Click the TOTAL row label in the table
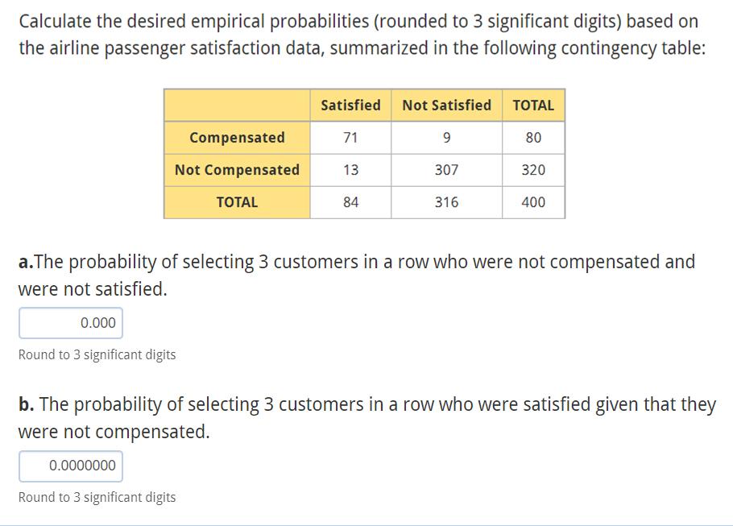Viewport: 733px width, 526px height. (x=237, y=202)
